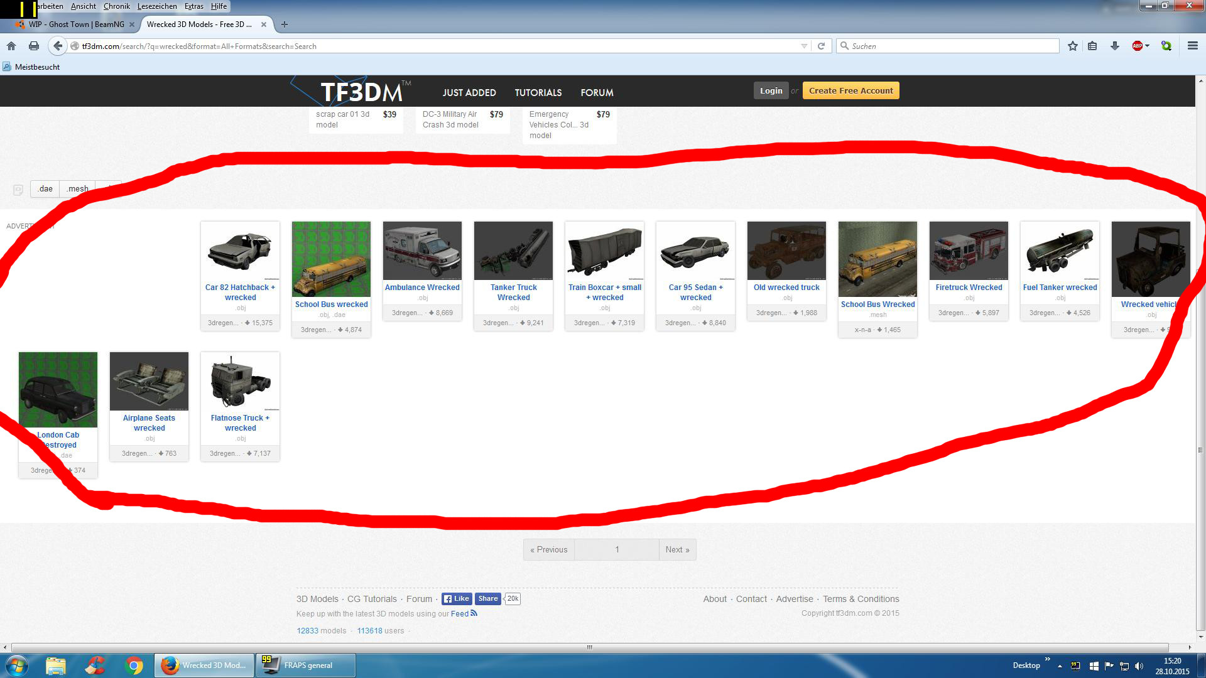Open URL history dropdown arrow
1206x678 pixels.
[804, 46]
